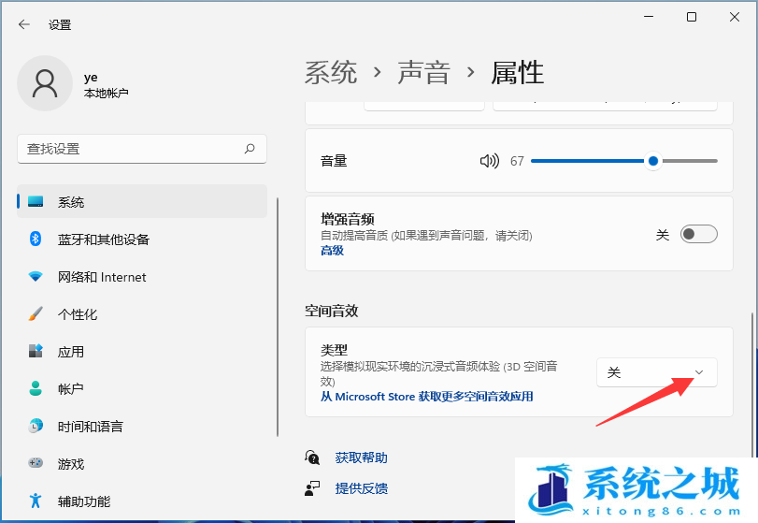
Task: Open 游戏 settings
Action: (142, 463)
